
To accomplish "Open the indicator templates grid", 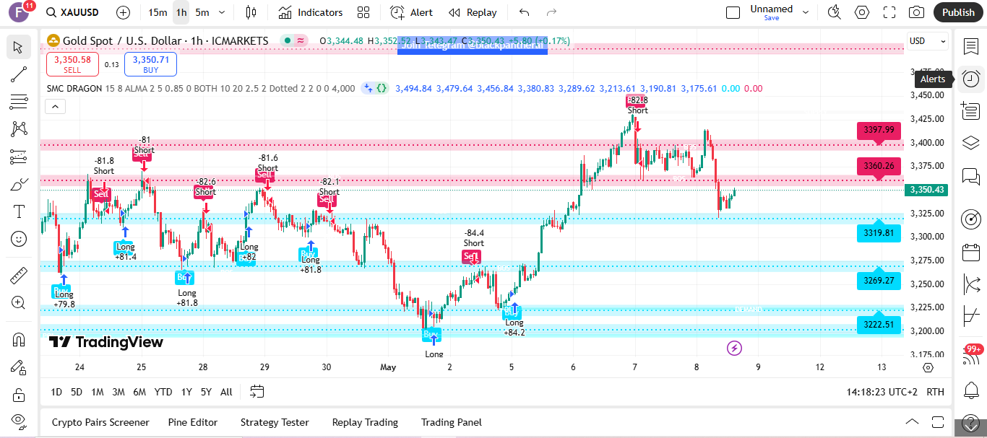I will coord(363,12).
